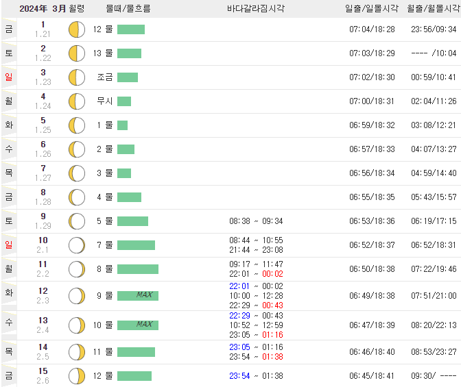Screen dimensions: 461x387
Task: Click the moon phase icon for March 3
Action: [x=77, y=77]
